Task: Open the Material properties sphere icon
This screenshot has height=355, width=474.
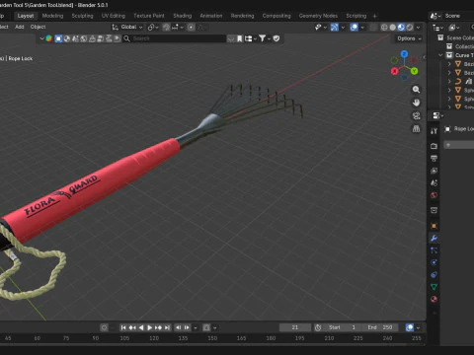Action: click(x=434, y=299)
